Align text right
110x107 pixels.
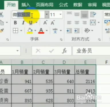click(85, 22)
